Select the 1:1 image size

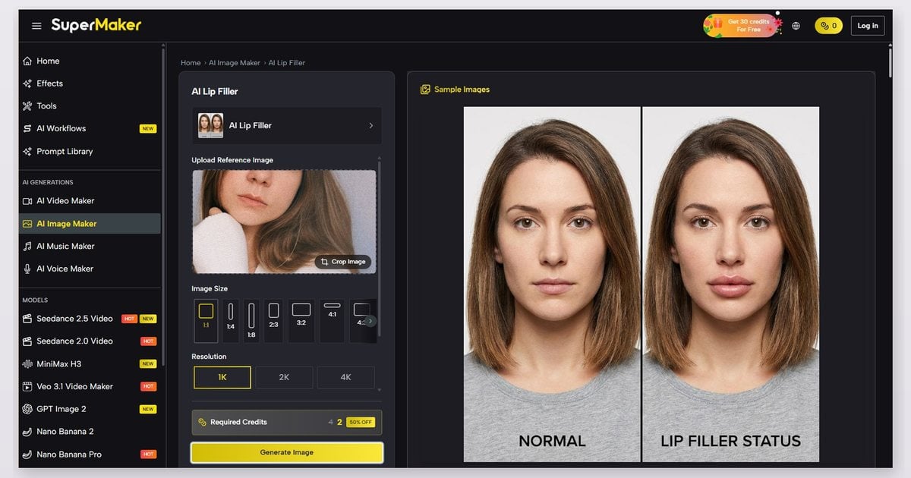pyautogui.click(x=206, y=321)
